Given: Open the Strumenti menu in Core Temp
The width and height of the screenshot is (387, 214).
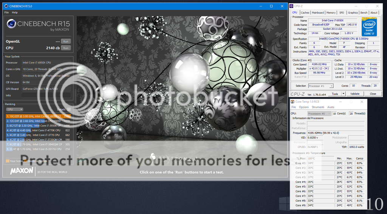Looking at the screenshot, I should [x=318, y=107].
